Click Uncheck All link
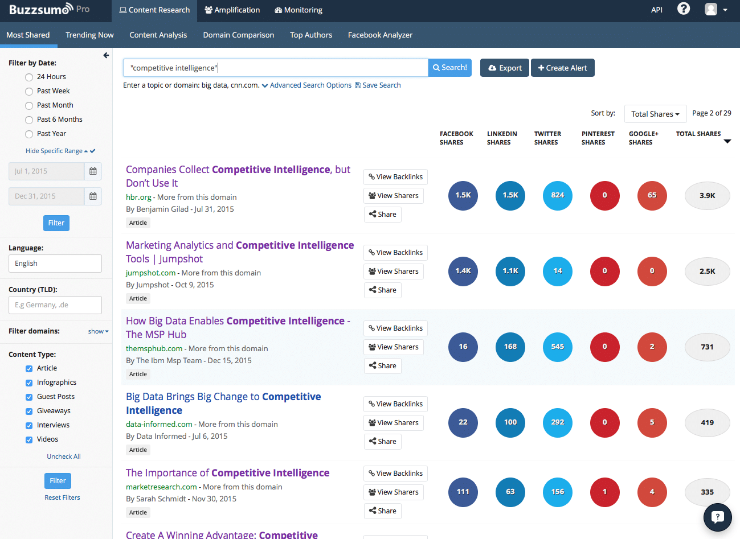Screen dimensions: 740x539 coord(64,456)
